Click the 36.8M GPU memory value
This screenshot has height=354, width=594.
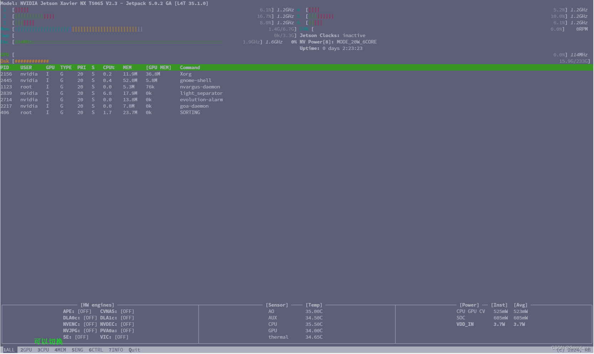pyautogui.click(x=153, y=74)
